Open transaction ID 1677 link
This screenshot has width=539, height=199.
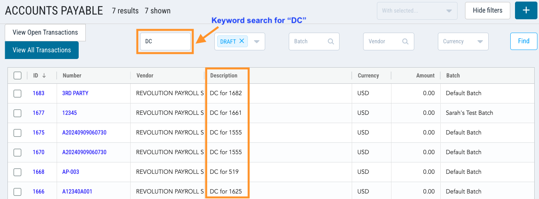tap(39, 113)
